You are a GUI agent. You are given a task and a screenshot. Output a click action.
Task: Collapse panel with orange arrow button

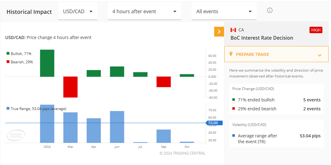[219, 32]
